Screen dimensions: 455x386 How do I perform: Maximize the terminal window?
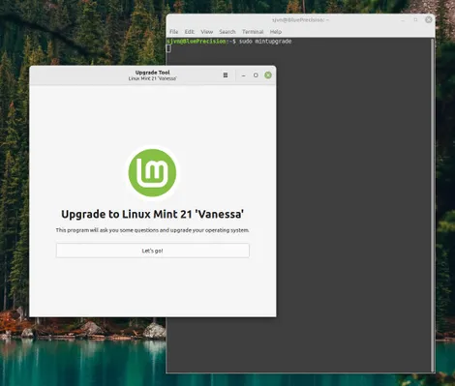(x=415, y=19)
